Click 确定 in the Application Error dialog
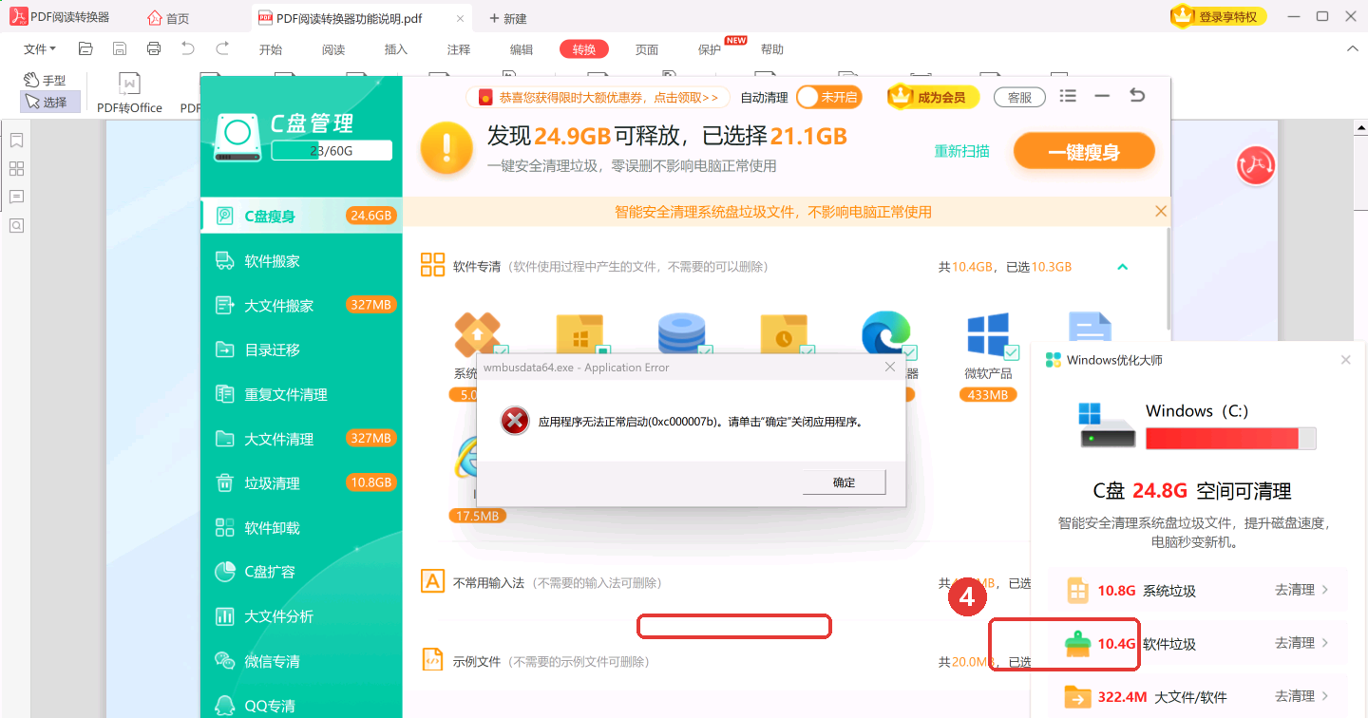1368x718 pixels. coord(844,482)
